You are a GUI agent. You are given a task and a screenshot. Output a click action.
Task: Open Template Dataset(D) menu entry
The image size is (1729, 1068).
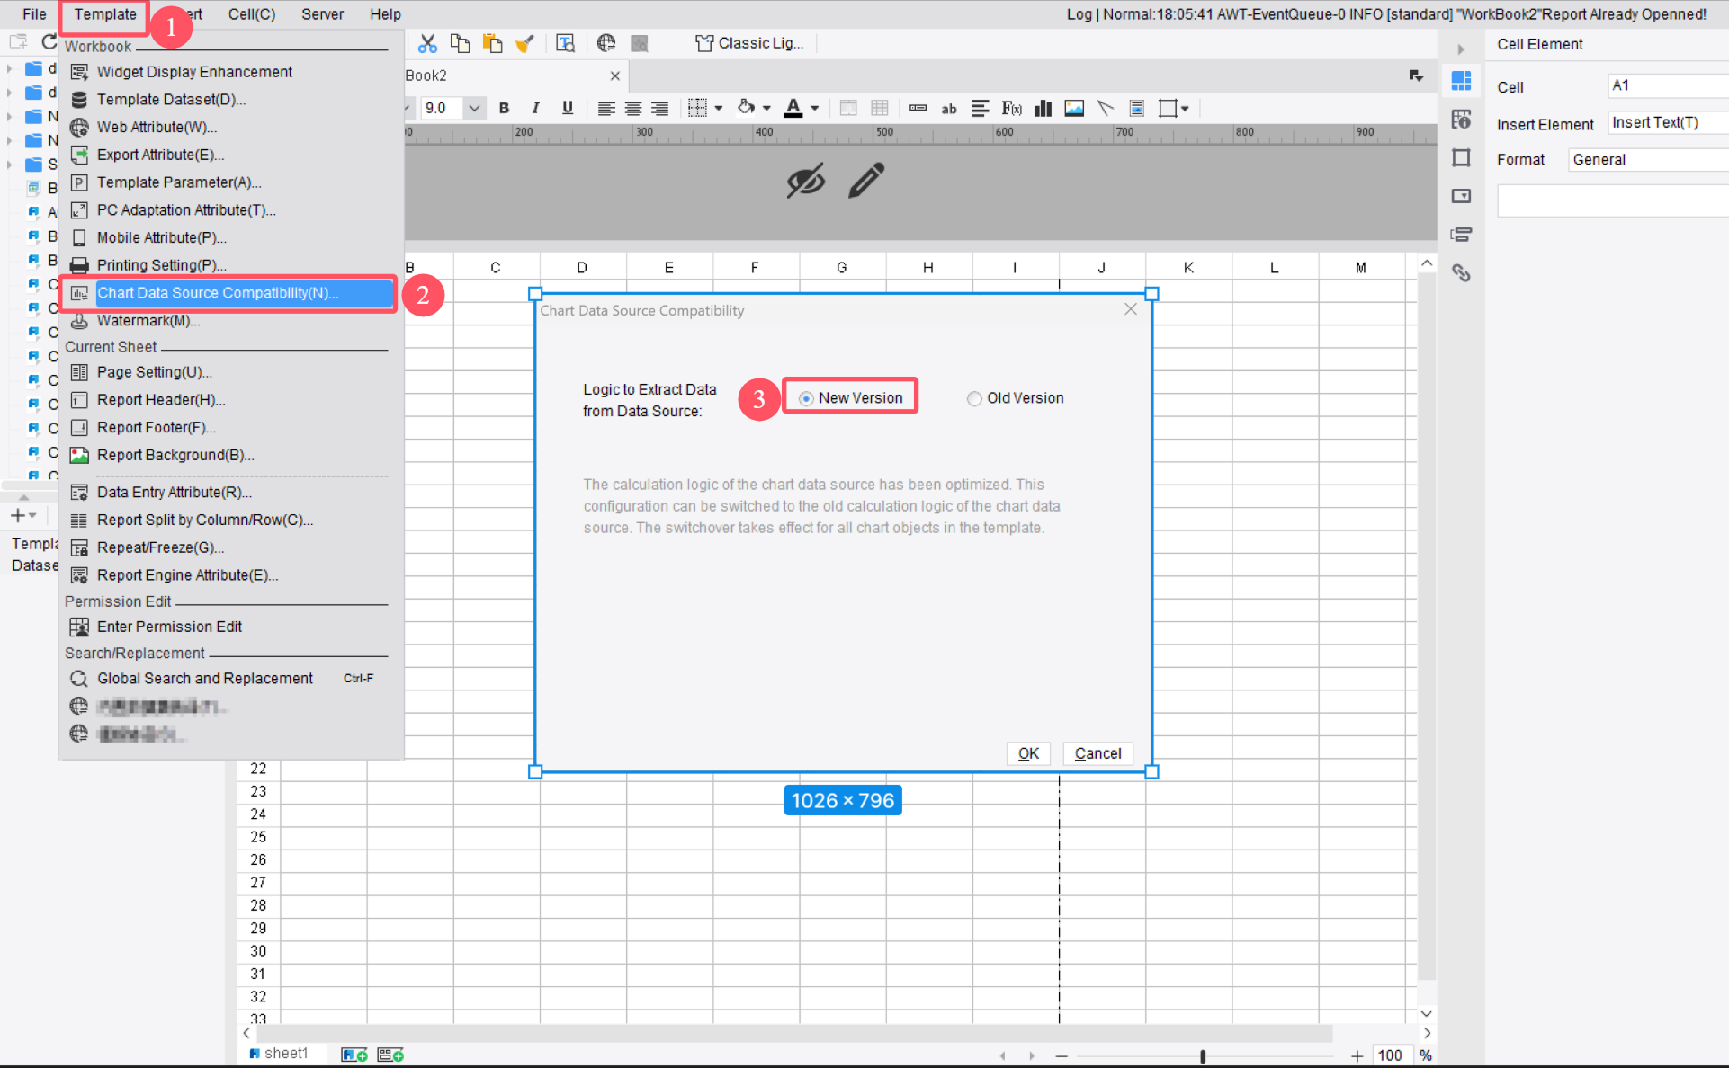pos(171,100)
